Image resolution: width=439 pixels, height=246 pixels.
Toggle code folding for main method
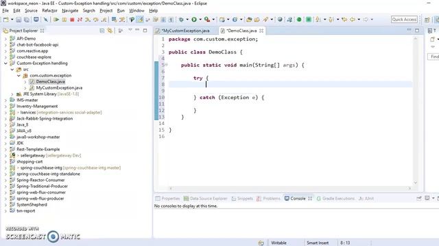tap(166, 65)
